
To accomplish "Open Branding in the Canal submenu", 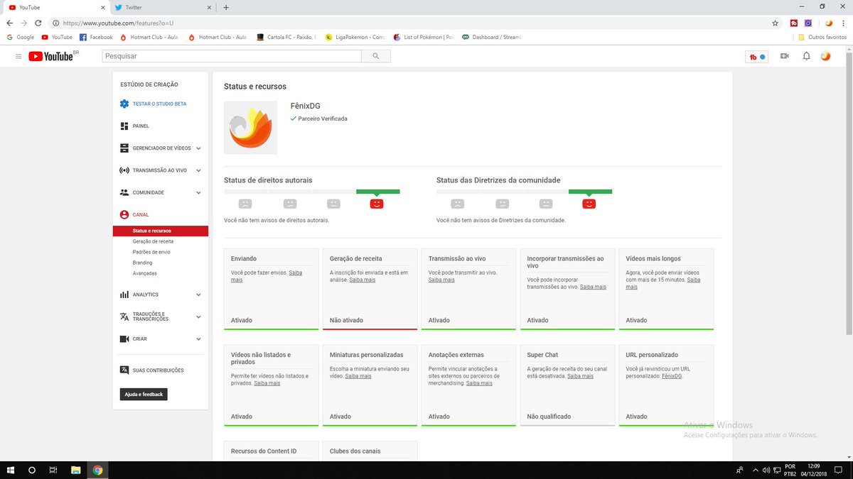I will pos(142,263).
